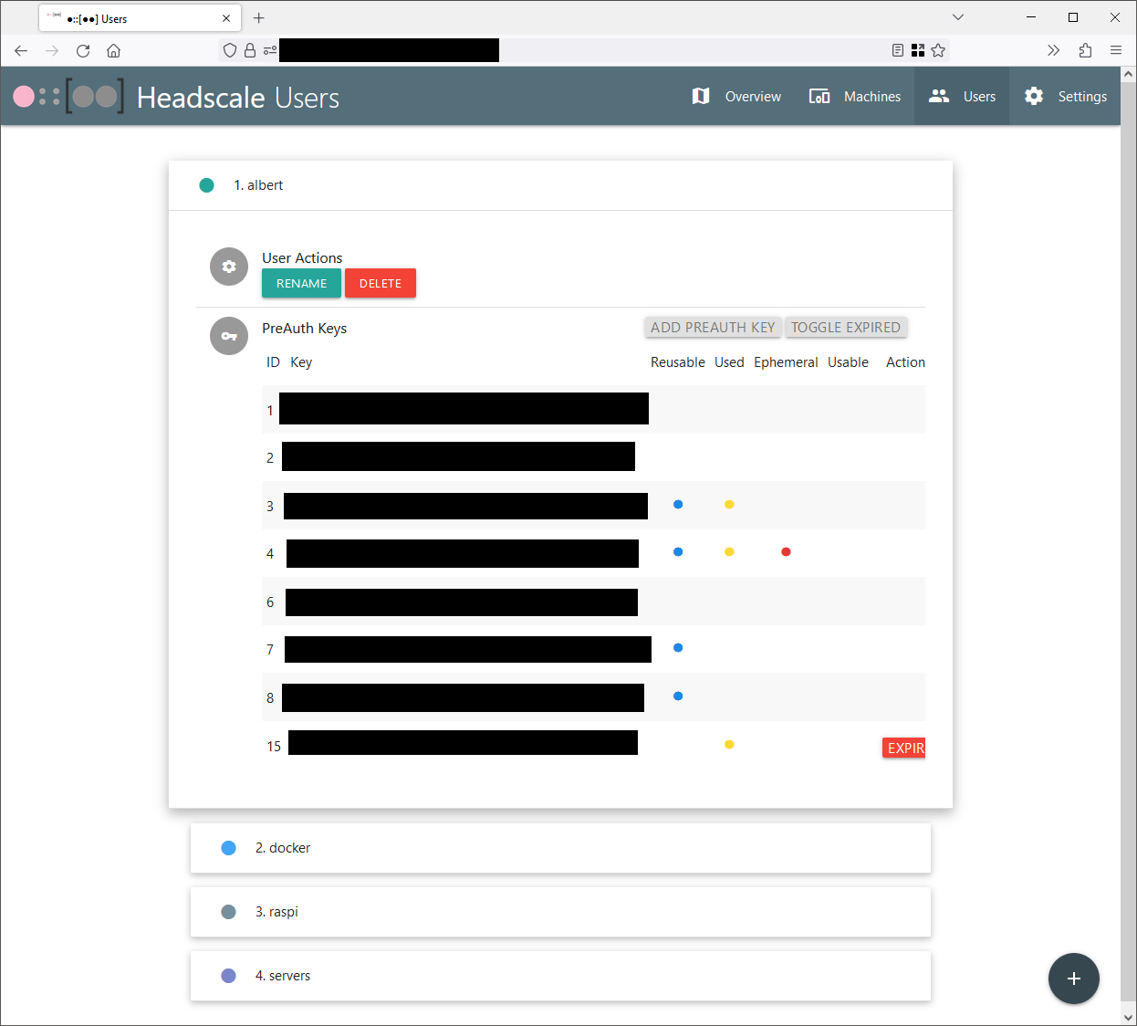Select preauth key row ID 2
Screen dimensions: 1137x1026
point(593,457)
